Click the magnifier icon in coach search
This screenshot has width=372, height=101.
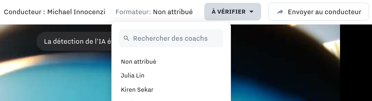coord(126,38)
